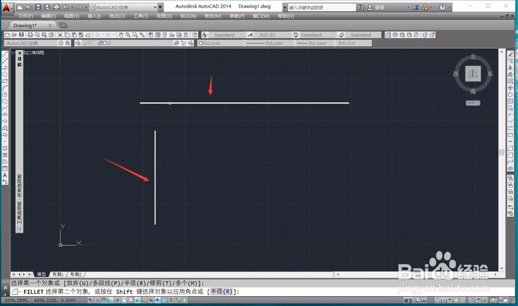518x306 pixels.
Task: Open the annotation scale 1:1 dropdown
Action: [x=443, y=300]
